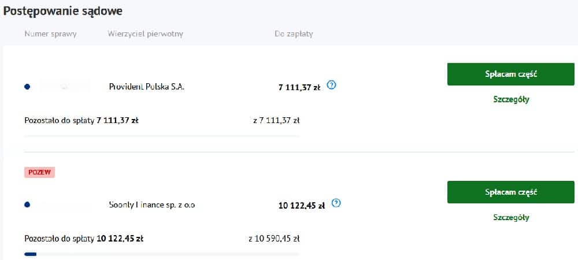
Task: Click the total amount z 10 590,45 zł
Action: tap(273, 238)
